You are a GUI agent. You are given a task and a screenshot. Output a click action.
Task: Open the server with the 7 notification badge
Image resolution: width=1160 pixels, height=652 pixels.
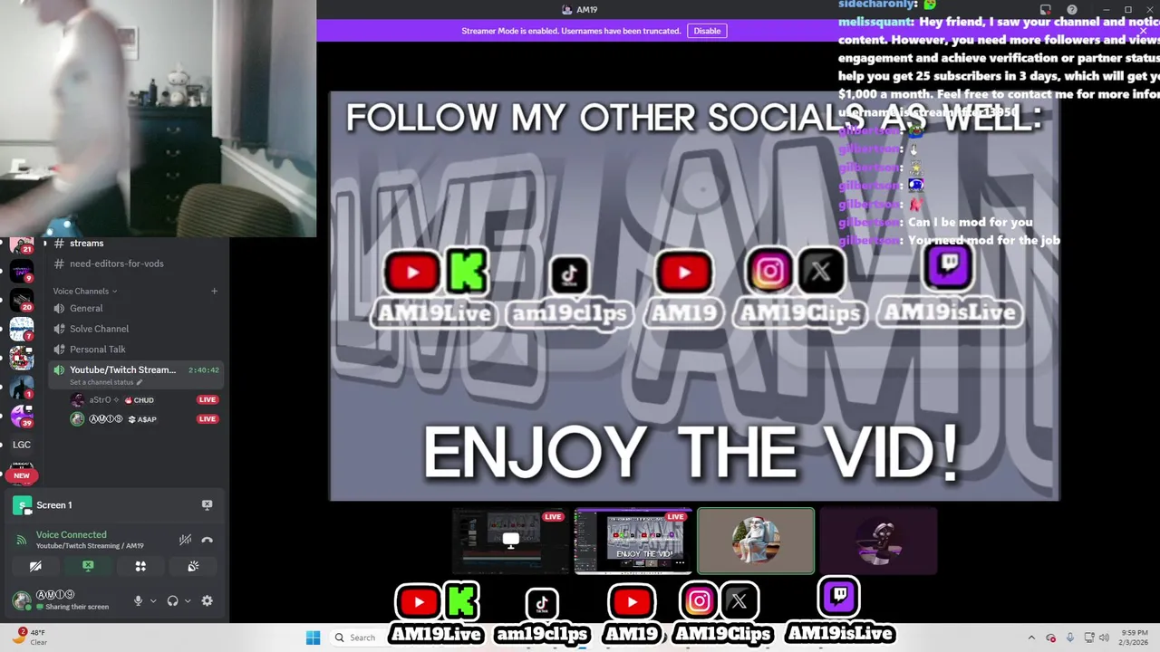click(x=22, y=330)
